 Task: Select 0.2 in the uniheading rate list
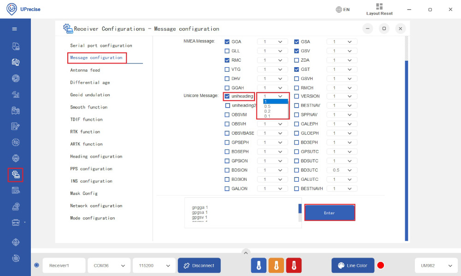click(x=267, y=111)
